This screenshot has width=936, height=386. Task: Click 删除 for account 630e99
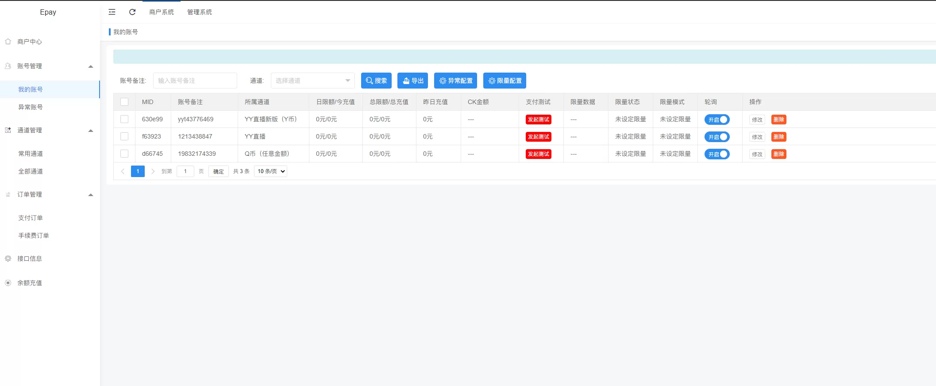click(x=778, y=120)
